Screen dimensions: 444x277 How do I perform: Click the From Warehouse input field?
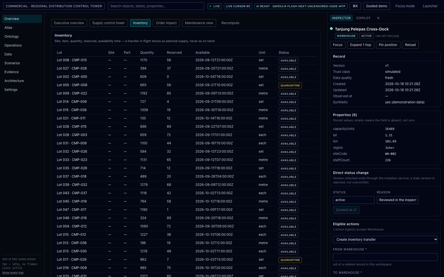385,257
